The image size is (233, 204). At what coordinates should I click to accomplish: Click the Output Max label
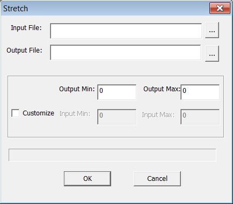[162, 89]
